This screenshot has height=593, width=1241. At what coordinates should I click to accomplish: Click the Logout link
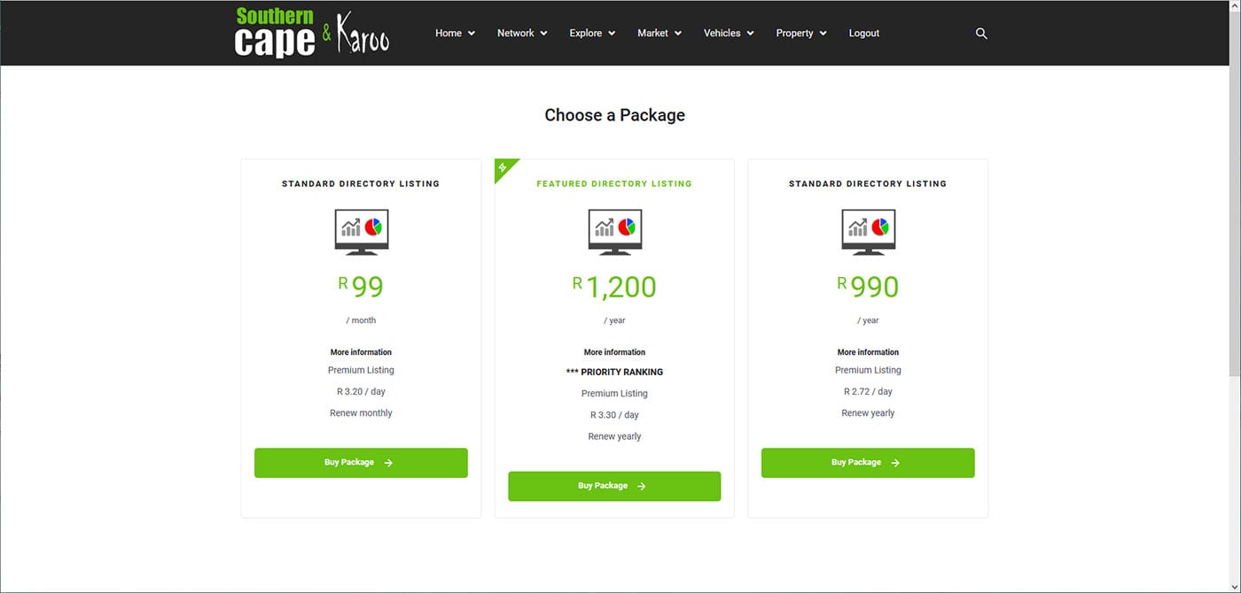pyautogui.click(x=863, y=34)
